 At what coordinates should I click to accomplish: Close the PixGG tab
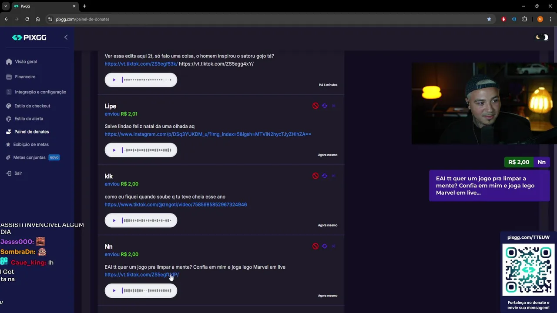point(74,6)
